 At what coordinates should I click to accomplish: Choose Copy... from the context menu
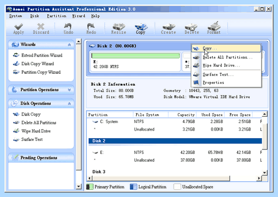[226, 48]
